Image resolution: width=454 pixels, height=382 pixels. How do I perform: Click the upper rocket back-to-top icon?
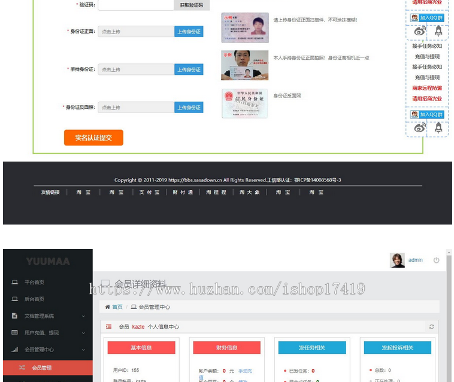coord(438,31)
